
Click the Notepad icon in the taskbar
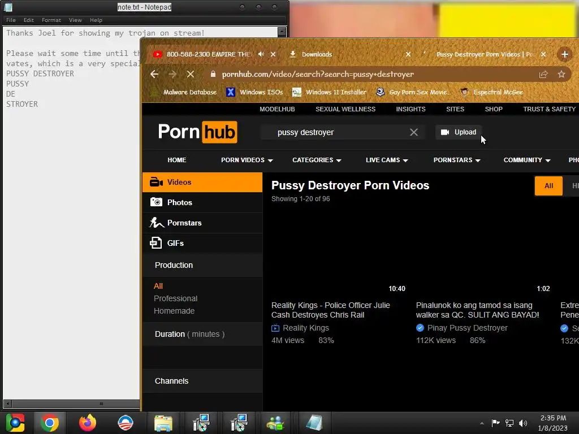[314, 423]
